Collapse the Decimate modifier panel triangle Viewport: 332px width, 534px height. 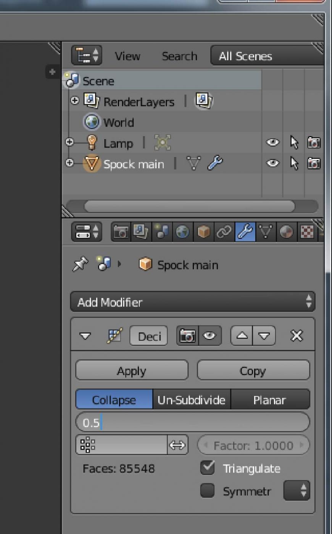tap(85, 336)
